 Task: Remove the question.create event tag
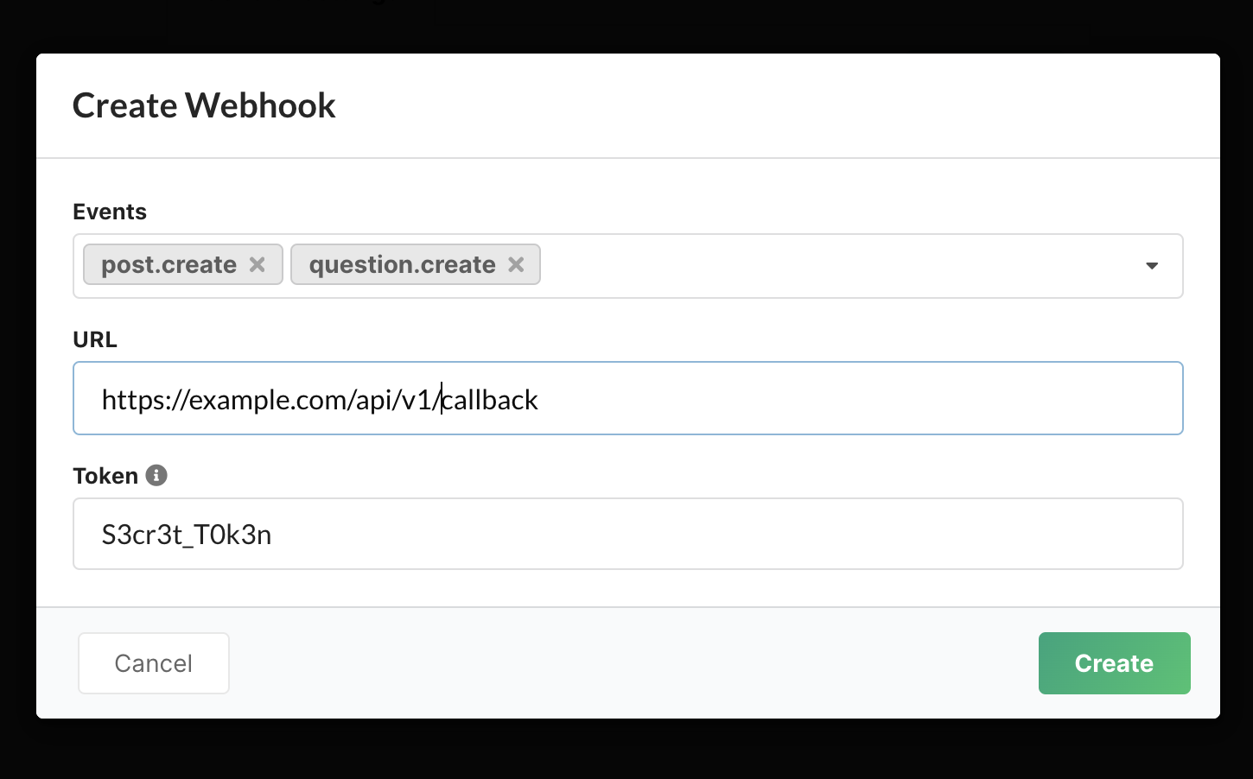click(x=516, y=265)
